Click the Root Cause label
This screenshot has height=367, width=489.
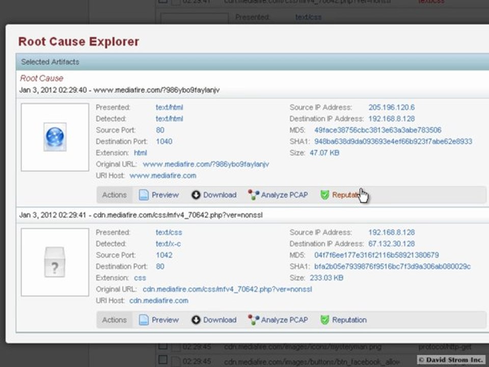pyautogui.click(x=42, y=78)
